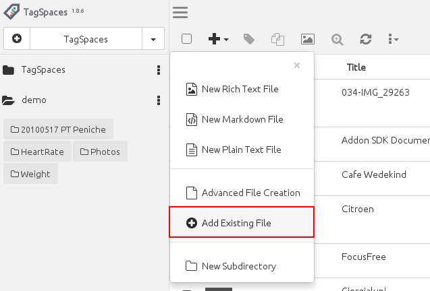Open the Weight subfolder
Screen dimensions: 430x291
pos(30,174)
